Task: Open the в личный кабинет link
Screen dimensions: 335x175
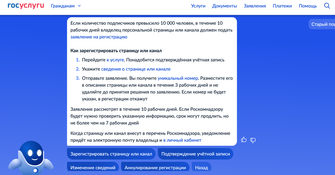Action: 182,140
